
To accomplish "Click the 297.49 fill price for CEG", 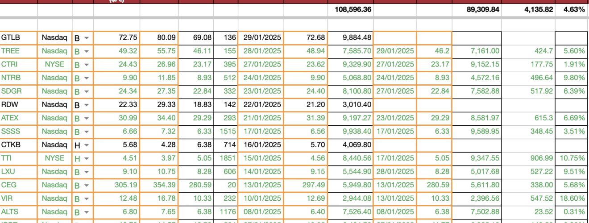I will coord(306,185).
